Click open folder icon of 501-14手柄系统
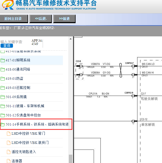Screen dimensions: 162x163 [3, 124]
